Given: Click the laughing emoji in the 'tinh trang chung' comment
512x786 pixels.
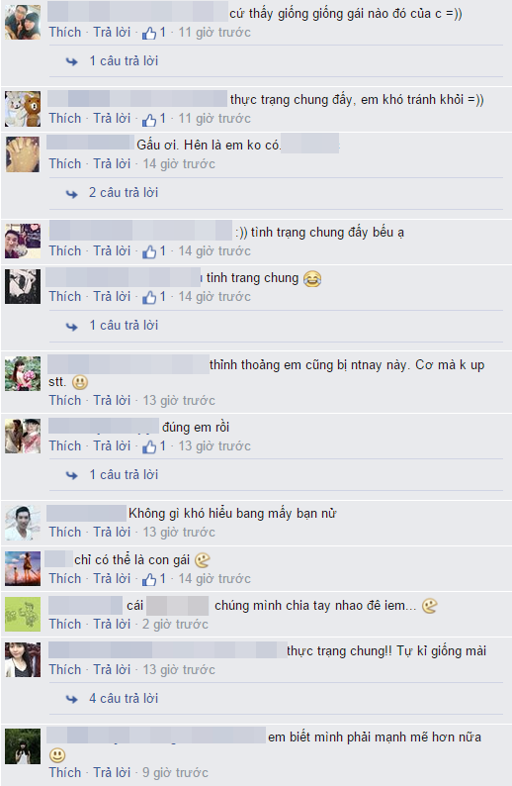Looking at the screenshot, I should click(x=312, y=279).
